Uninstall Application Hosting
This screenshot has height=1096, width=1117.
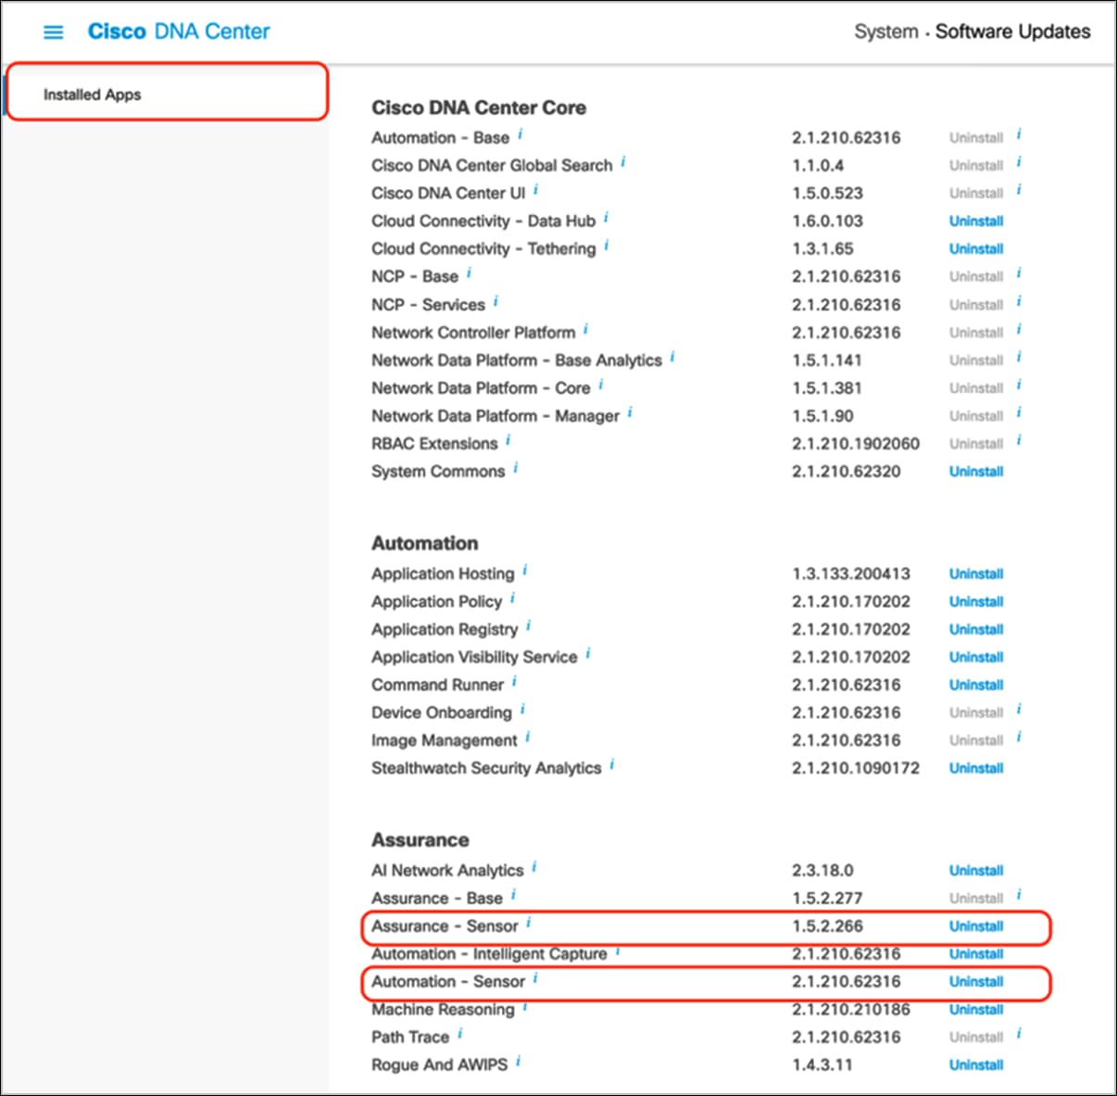pos(976,574)
